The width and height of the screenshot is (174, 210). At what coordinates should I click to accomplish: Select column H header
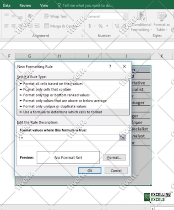[60, 56]
